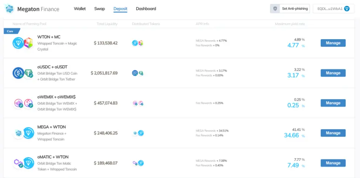Click distributed oUSDT icon in oUSDC + oUSDT row
This screenshot has width=360, height=178.
click(x=141, y=73)
